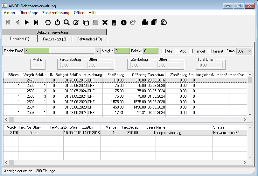Open the Zusatzerfassung menu
The width and height of the screenshot is (258, 176).
(56, 13)
